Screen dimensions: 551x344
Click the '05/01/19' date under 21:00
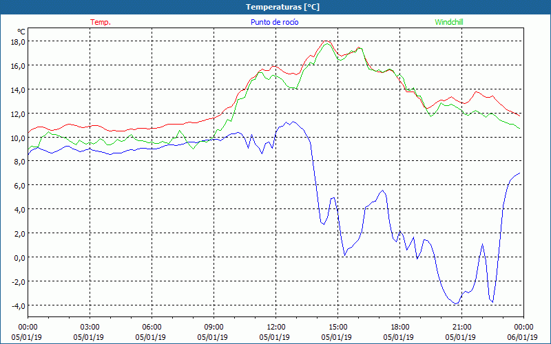coord(460,337)
